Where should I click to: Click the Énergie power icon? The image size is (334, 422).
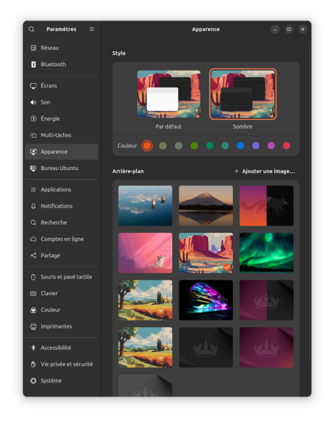coord(33,119)
